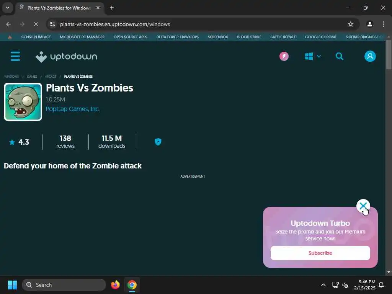Open a new browser tab
The image size is (392, 294).
[112, 8]
